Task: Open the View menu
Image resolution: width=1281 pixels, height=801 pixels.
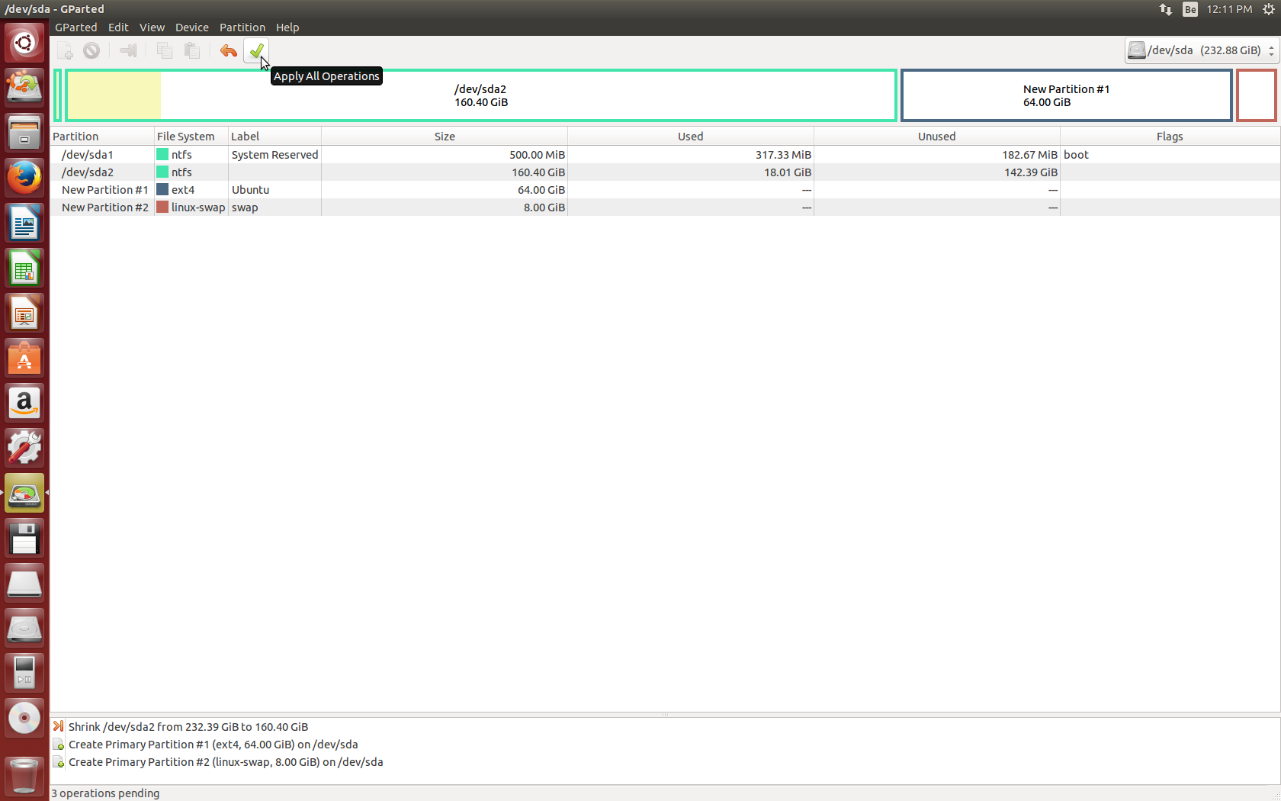Action: (152, 27)
